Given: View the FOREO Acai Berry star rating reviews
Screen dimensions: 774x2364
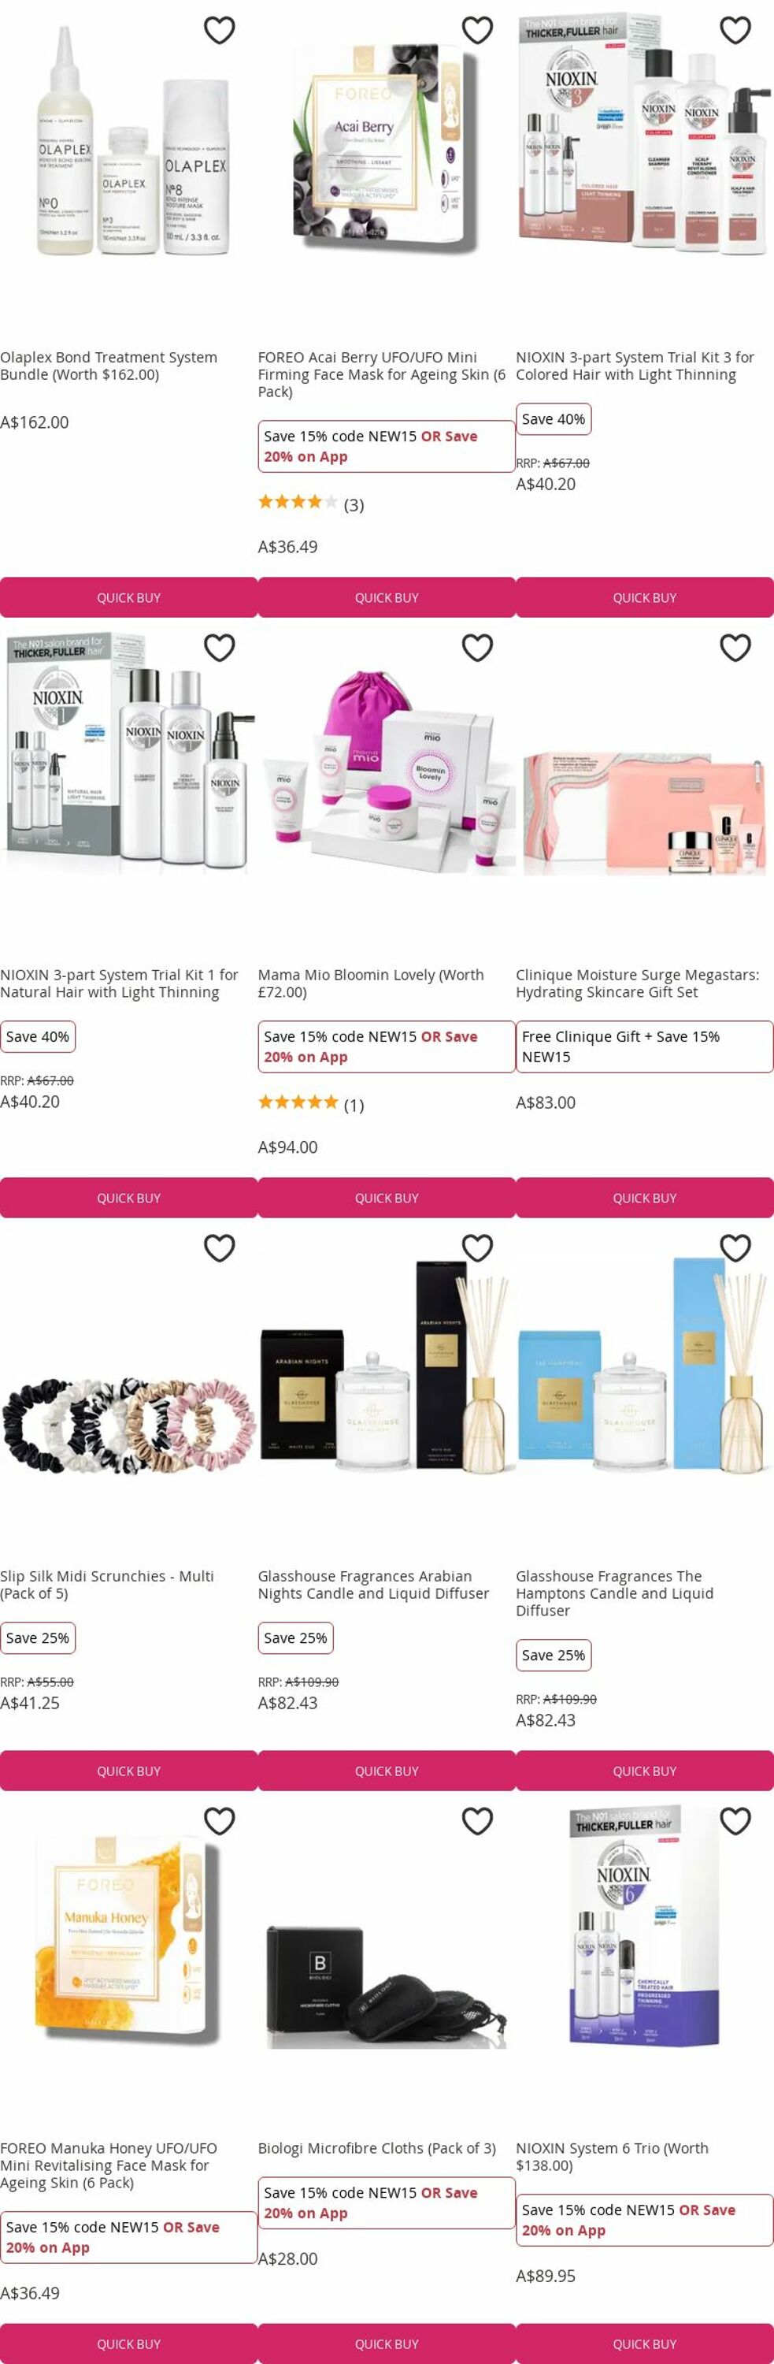Looking at the screenshot, I should [311, 503].
